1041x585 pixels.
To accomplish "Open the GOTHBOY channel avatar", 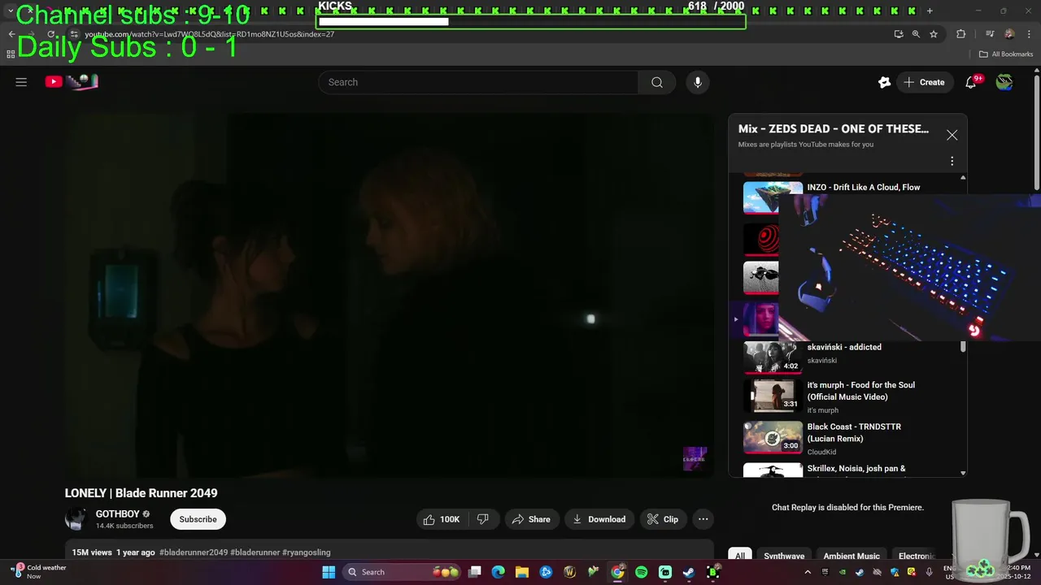I will (76, 519).
